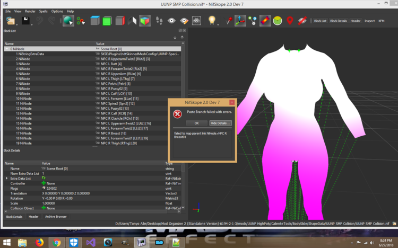Toggle the Block Details toolbar button
The height and width of the screenshot is (248, 398).
[339, 21]
